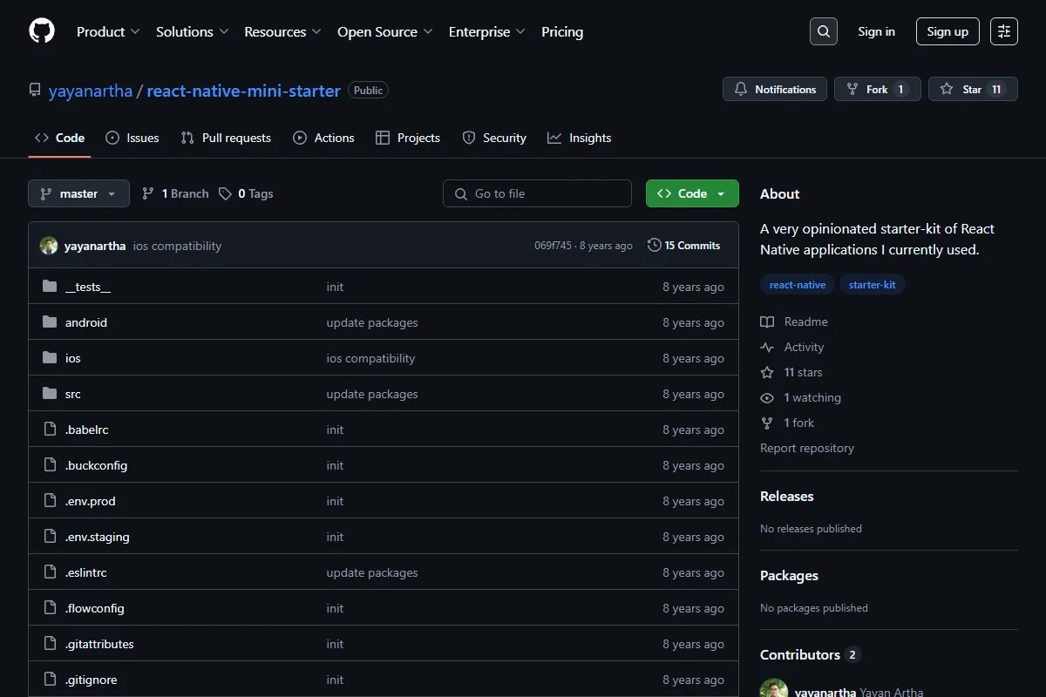Focus the Go to file input

(537, 193)
